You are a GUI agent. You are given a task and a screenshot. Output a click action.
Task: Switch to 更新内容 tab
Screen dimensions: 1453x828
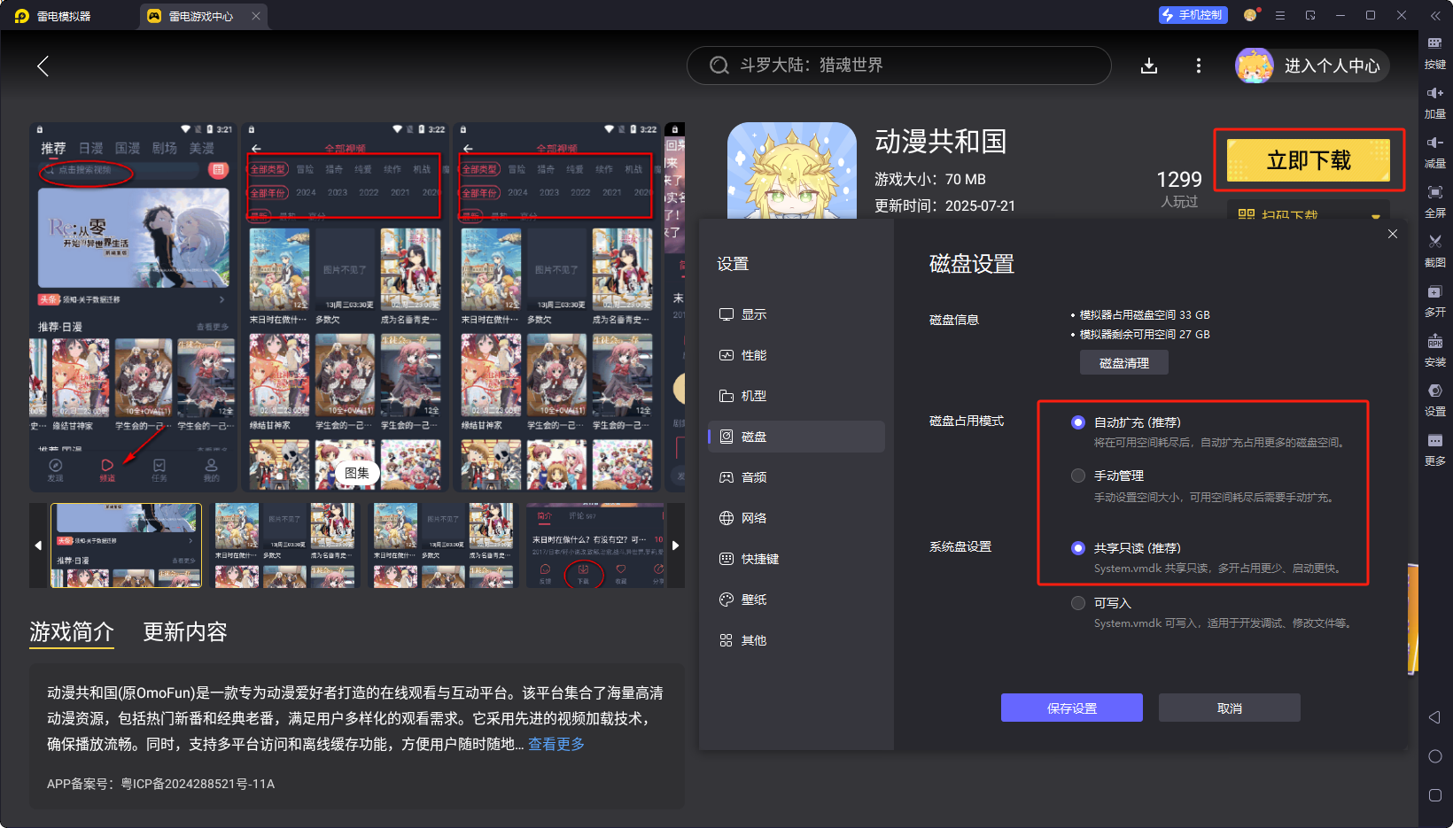(185, 631)
